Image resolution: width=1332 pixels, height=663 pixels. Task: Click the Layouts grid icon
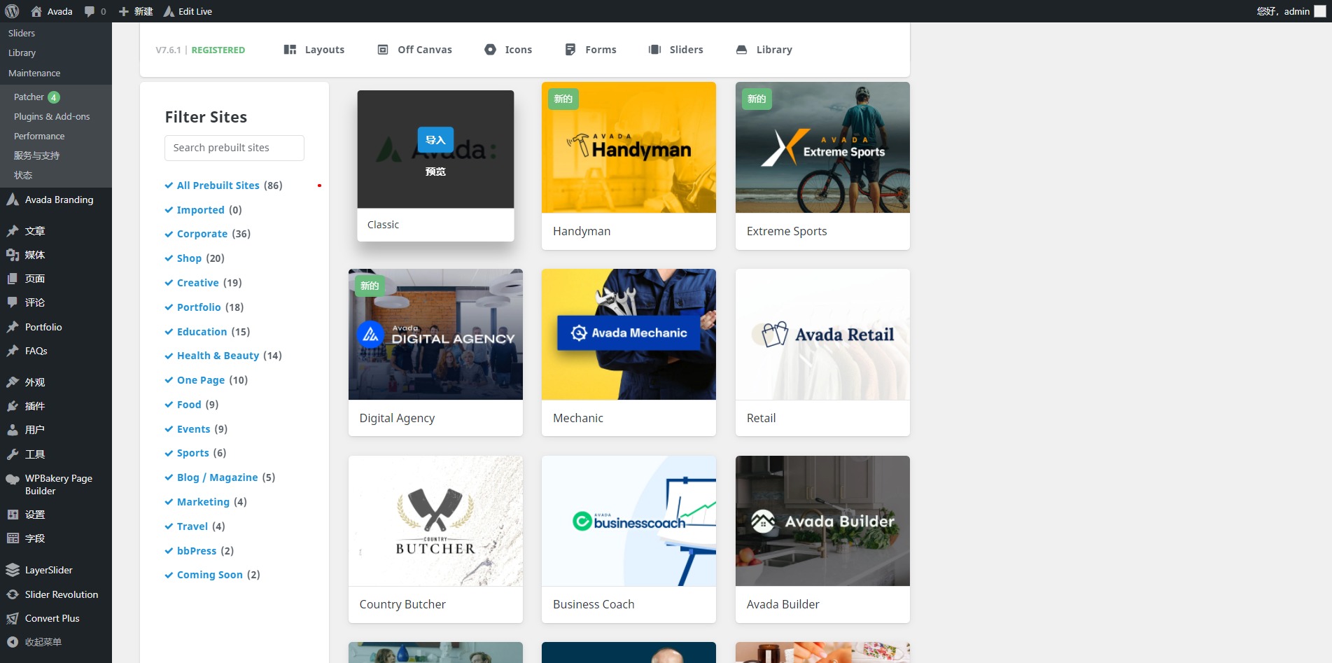click(x=290, y=50)
